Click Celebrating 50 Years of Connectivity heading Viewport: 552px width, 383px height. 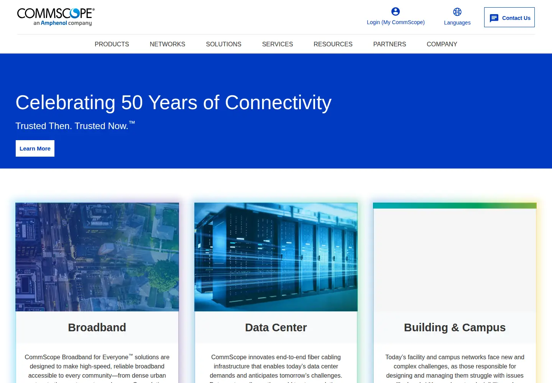173,103
